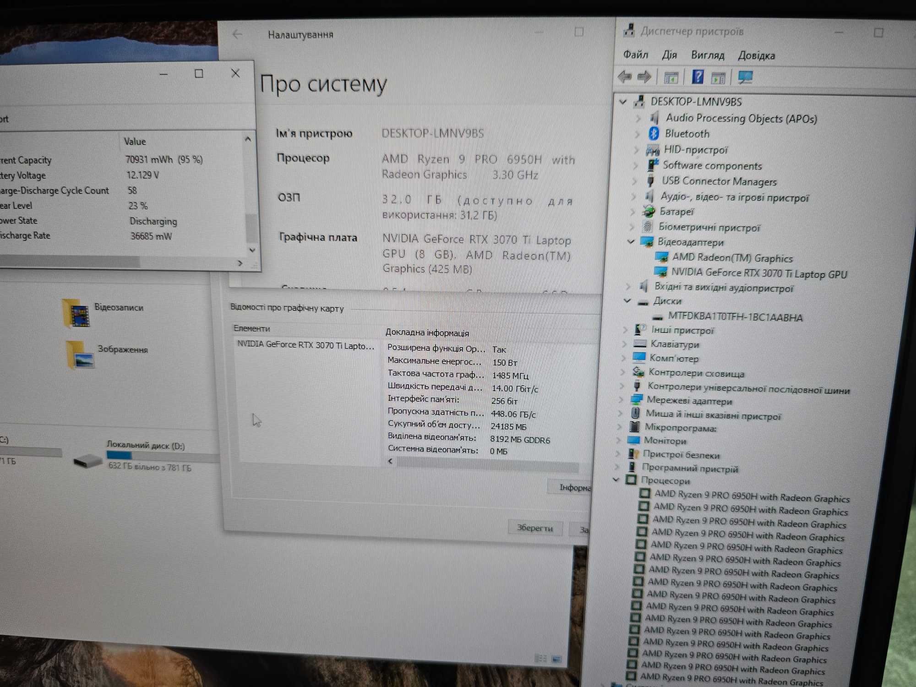Expand the Вхідні та вихідні аудіопристрої node
The height and width of the screenshot is (687, 916).
coord(628,286)
